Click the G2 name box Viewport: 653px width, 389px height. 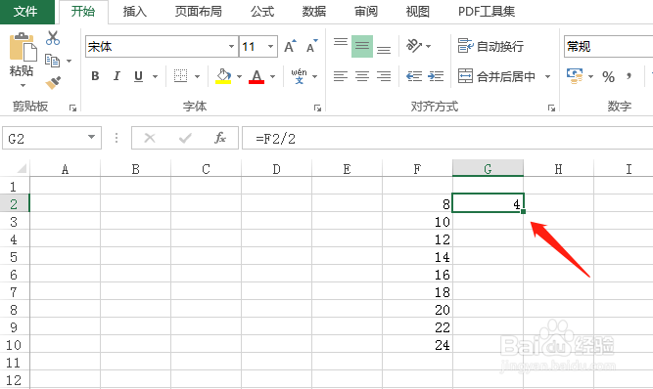pos(43,138)
